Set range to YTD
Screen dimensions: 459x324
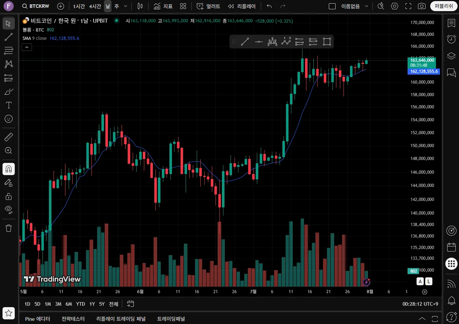81,304
